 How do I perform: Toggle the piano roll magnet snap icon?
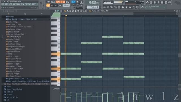(58, 11)
